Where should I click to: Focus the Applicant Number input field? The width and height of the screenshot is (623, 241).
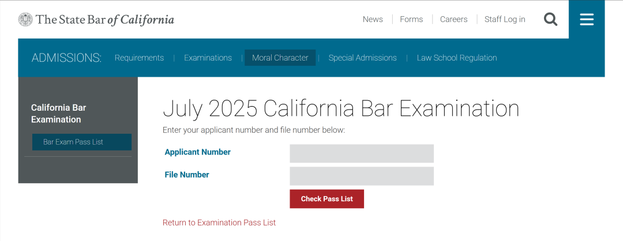coord(361,153)
